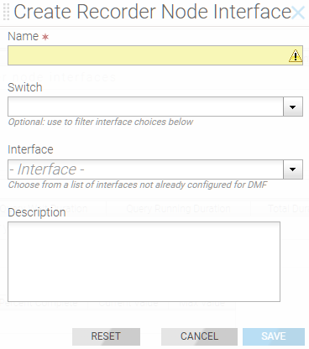The image size is (309, 349).
Task: Click the Switch field label
Action: coord(25,87)
